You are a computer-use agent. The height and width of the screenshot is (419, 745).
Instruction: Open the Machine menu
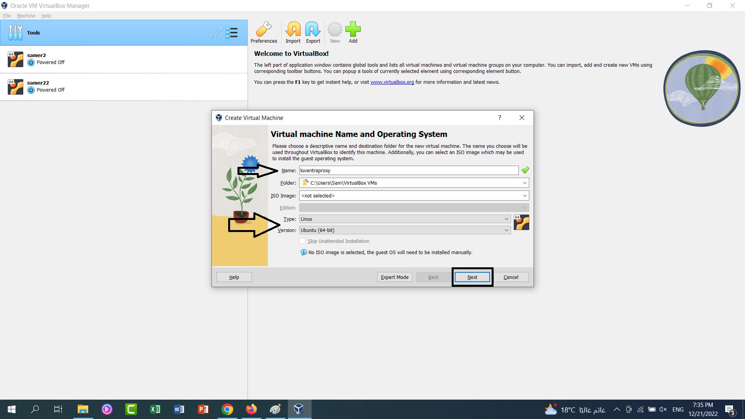point(26,16)
